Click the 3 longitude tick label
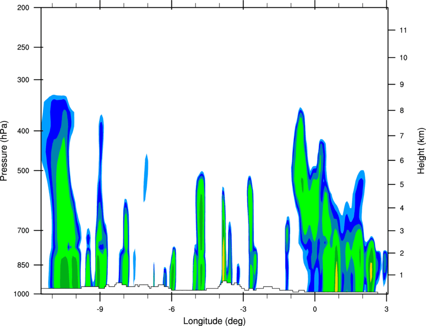 pyautogui.click(x=386, y=309)
